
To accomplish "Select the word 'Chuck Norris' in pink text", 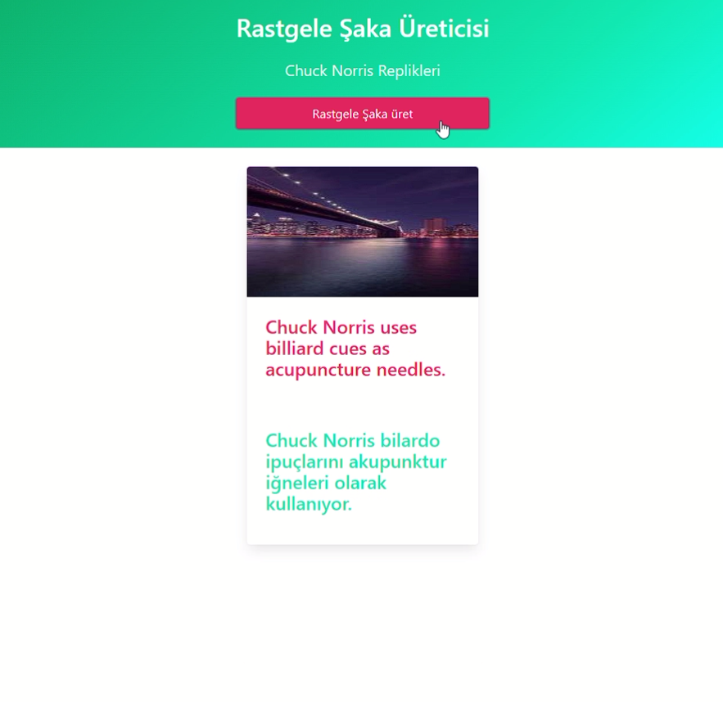I will click(x=319, y=326).
